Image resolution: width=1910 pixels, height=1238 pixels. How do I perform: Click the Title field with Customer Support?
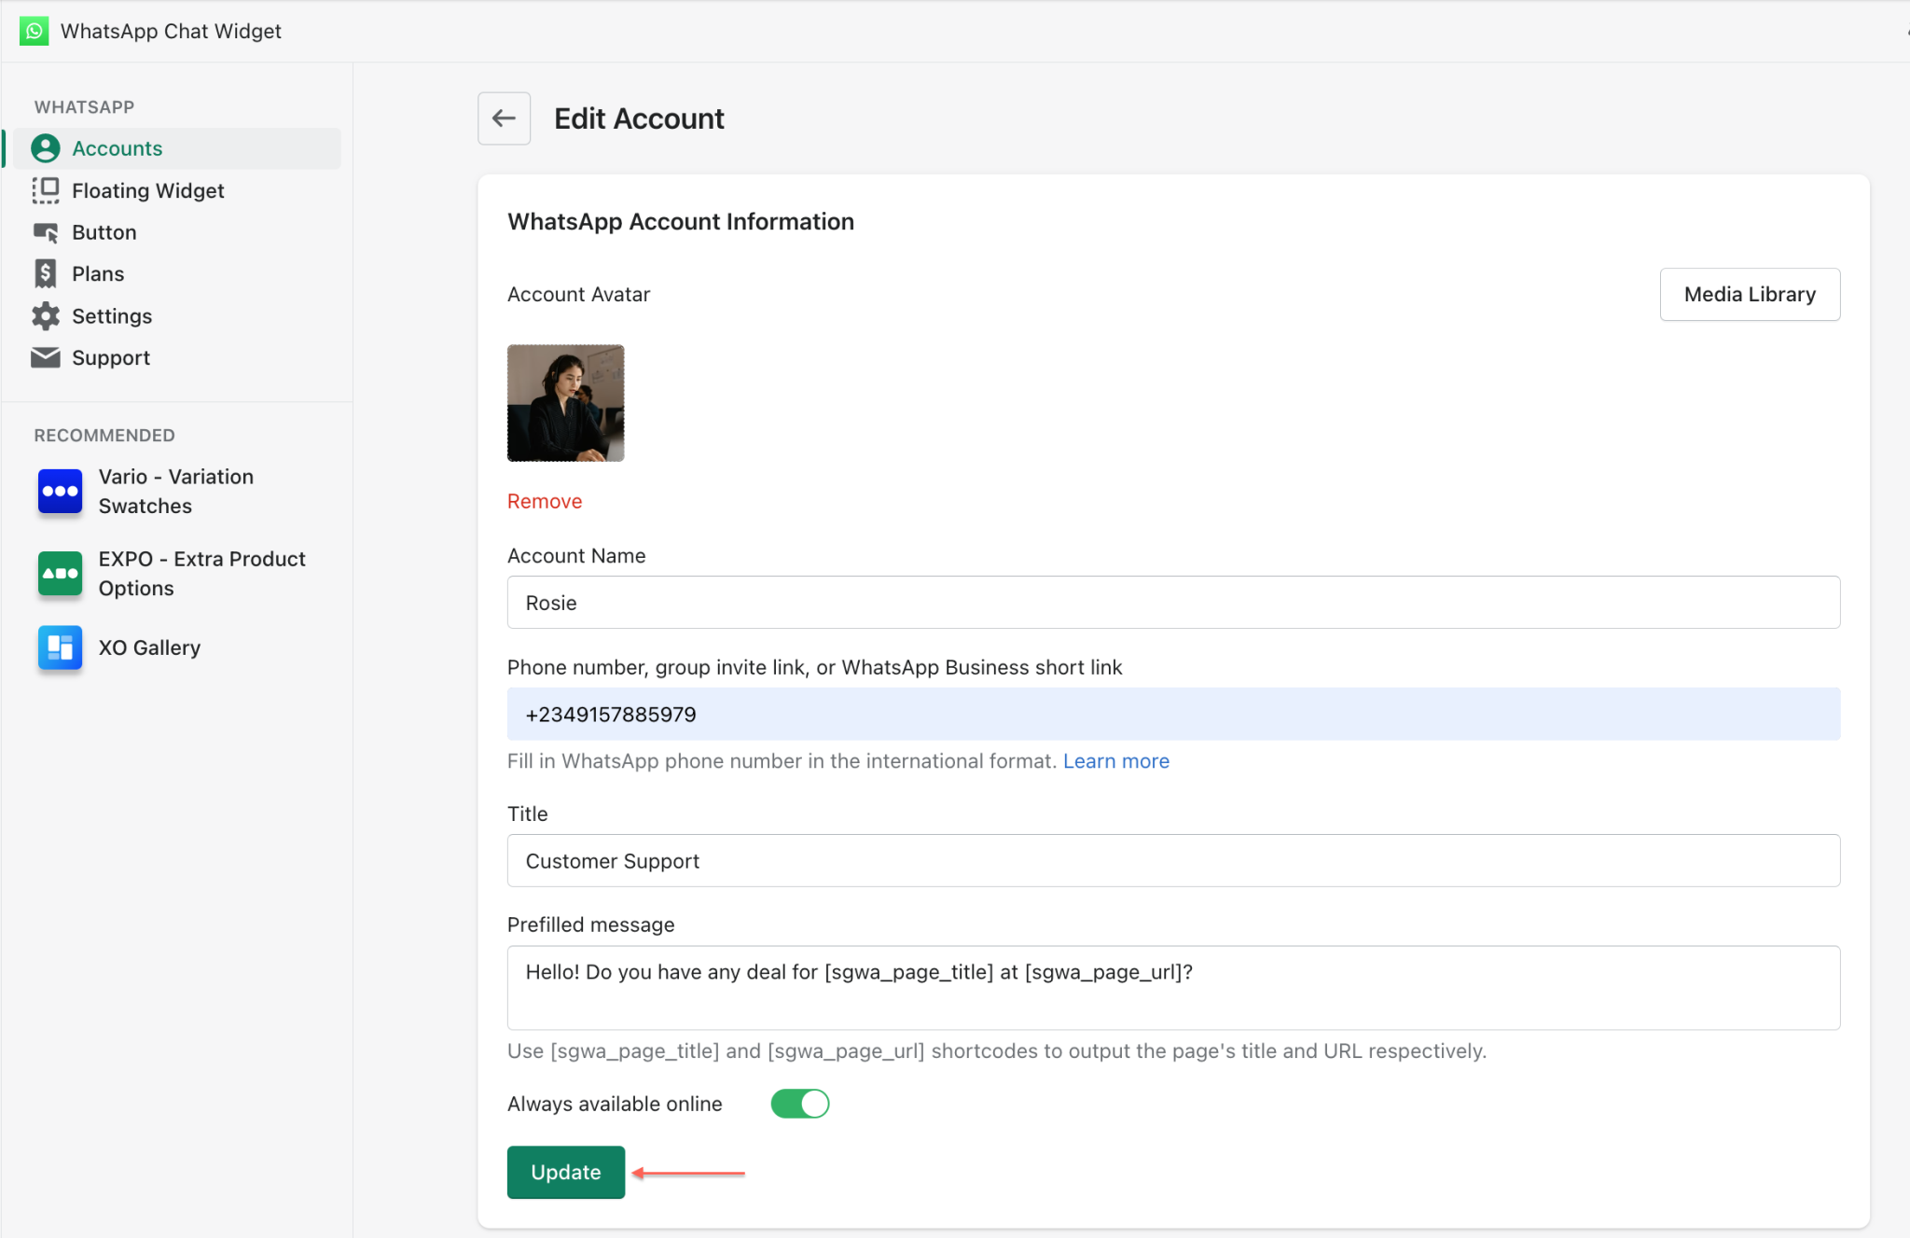pyautogui.click(x=1173, y=861)
